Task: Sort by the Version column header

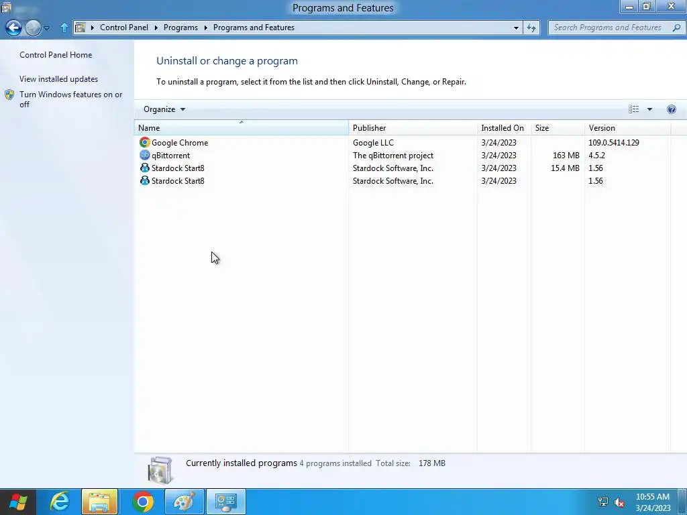Action: (627, 128)
